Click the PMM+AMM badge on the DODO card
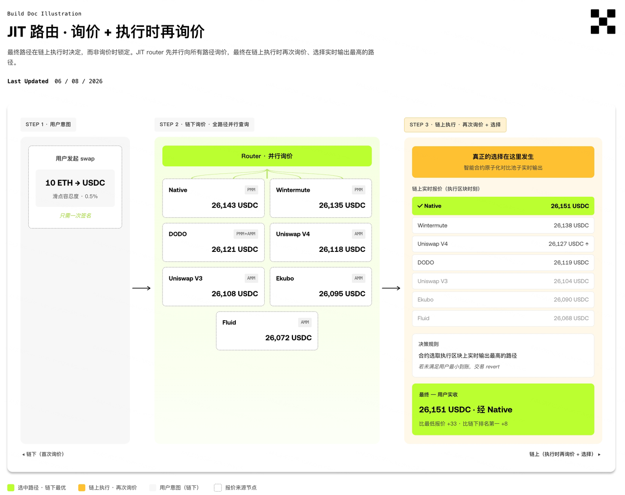 click(246, 234)
